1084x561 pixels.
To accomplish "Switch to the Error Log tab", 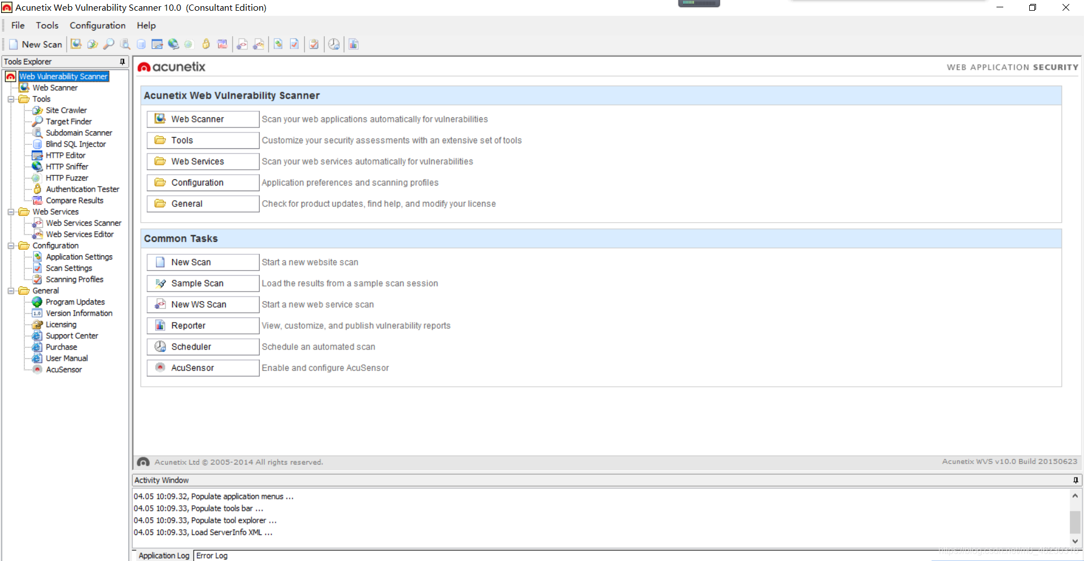I will coord(212,555).
